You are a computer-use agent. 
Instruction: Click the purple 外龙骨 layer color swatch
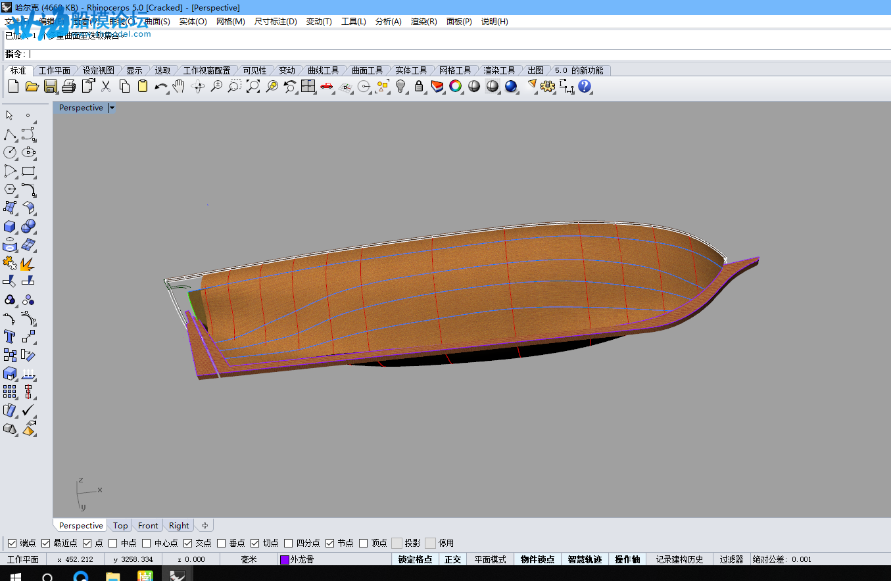[x=284, y=560]
